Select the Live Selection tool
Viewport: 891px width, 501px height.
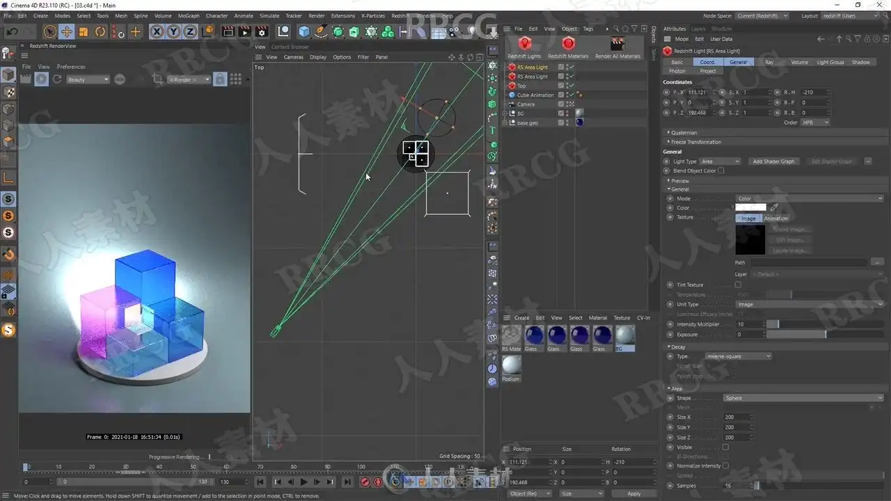pyautogui.click(x=49, y=31)
